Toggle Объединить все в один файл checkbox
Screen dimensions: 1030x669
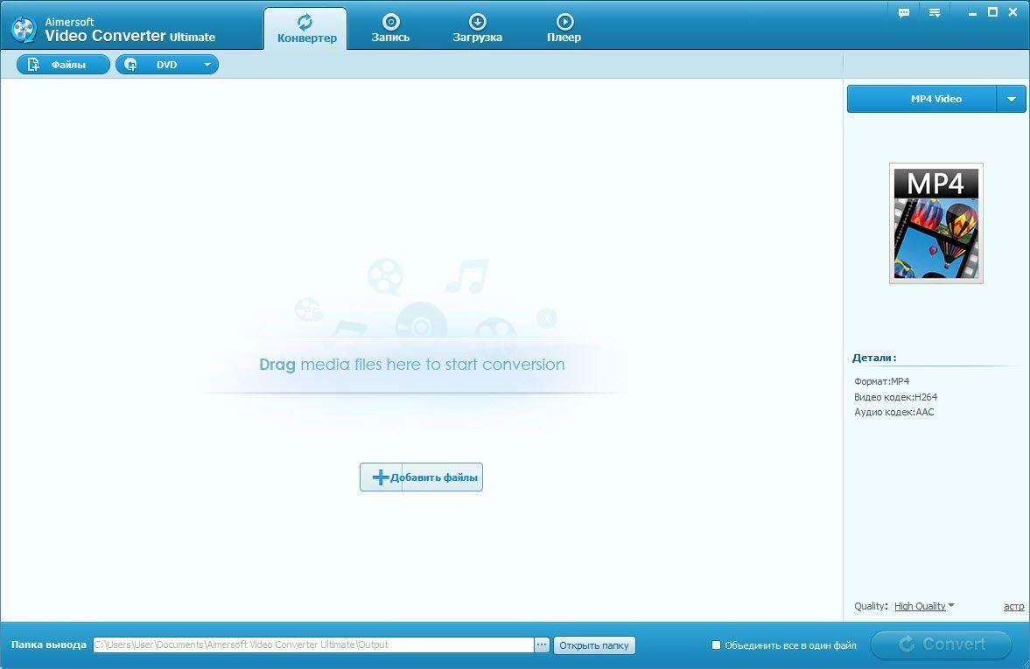coord(716,645)
